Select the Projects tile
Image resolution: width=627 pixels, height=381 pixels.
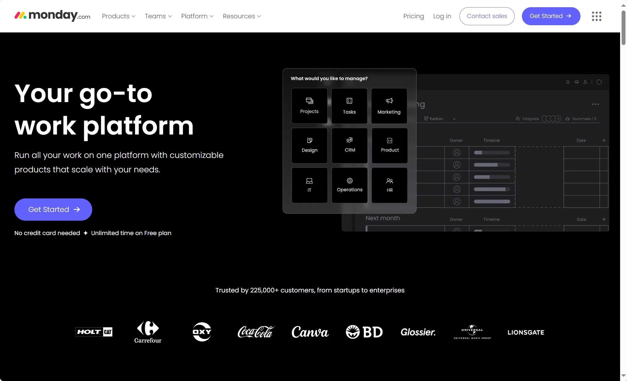pyautogui.click(x=309, y=106)
